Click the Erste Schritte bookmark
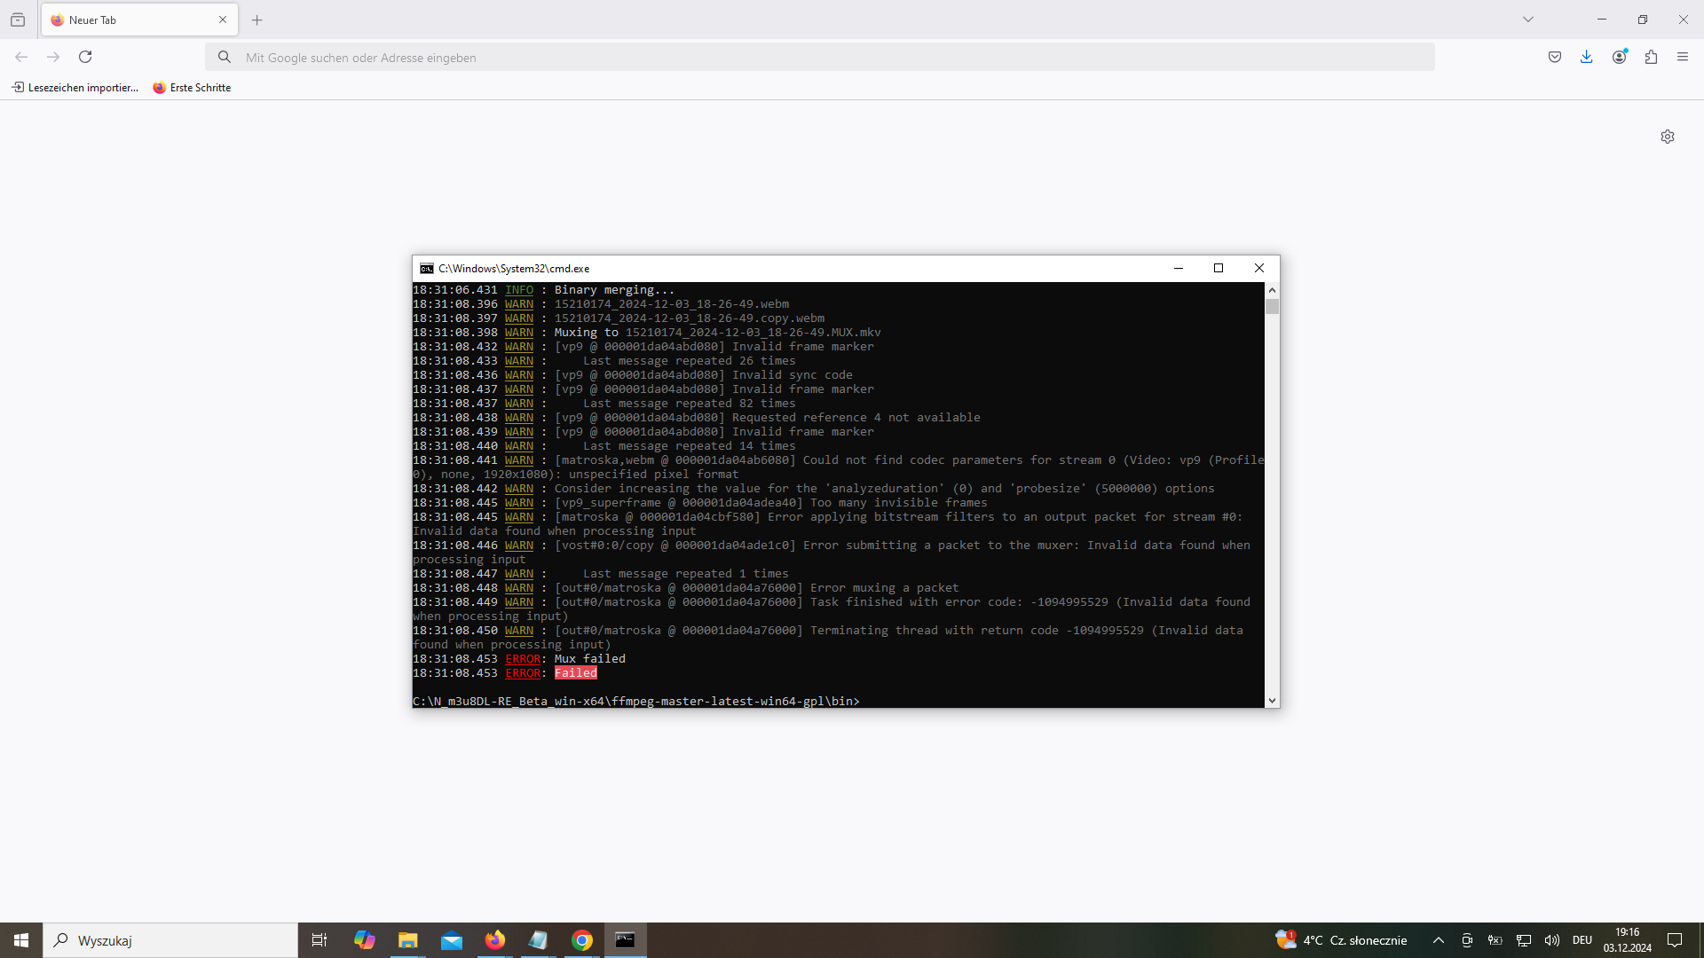Screen dimensions: 1704x958 [192, 88]
